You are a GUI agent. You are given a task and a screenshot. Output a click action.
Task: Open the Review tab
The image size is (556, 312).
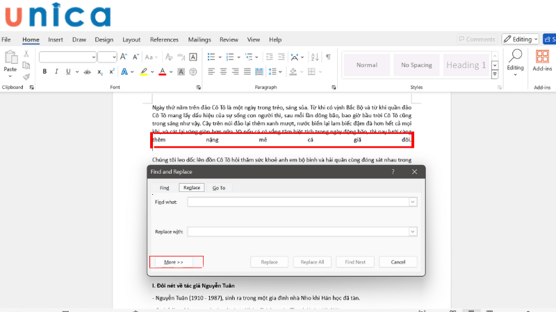[229, 40]
